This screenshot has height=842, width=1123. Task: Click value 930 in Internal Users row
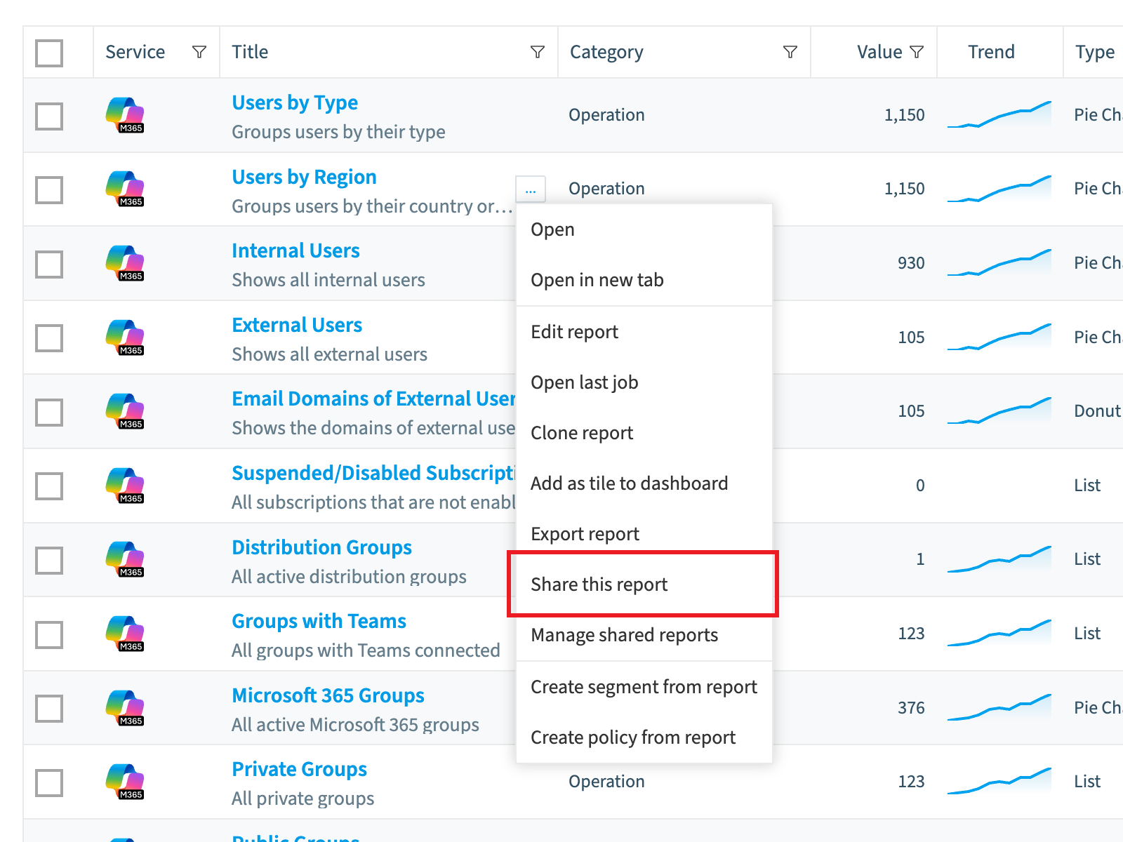tap(911, 263)
